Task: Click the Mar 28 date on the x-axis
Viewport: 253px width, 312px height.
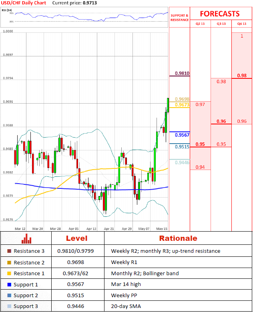Action: click(x=55, y=229)
